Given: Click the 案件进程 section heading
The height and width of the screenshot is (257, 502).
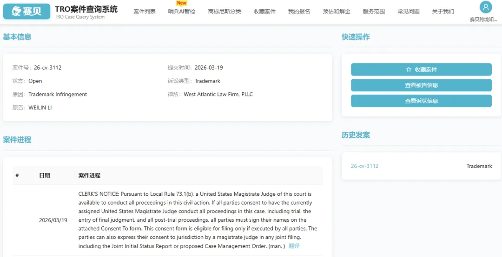Looking at the screenshot, I should (17, 140).
